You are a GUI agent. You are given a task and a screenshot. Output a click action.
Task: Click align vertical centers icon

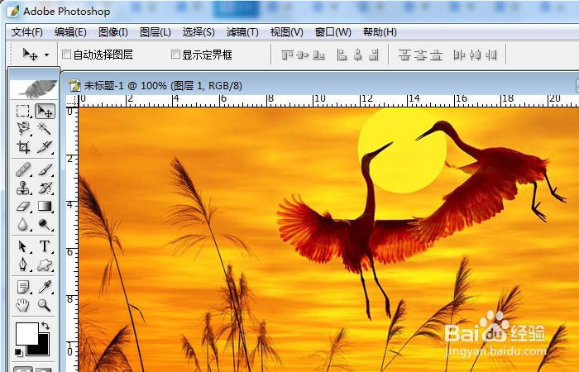point(303,55)
